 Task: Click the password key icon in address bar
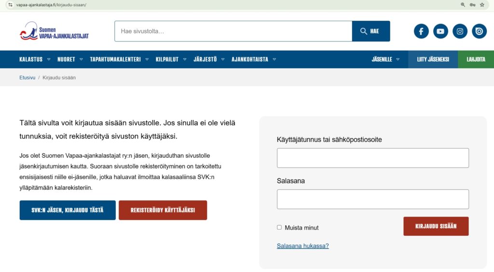pos(472,5)
